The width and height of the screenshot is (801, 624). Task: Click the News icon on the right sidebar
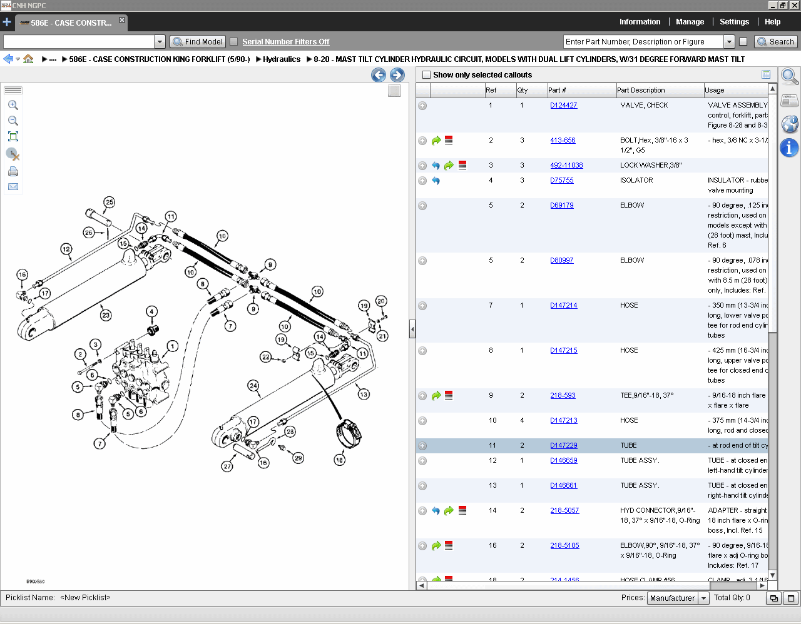(x=790, y=99)
